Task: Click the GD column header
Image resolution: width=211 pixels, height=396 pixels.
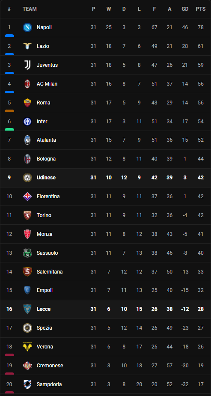Action: pyautogui.click(x=185, y=9)
